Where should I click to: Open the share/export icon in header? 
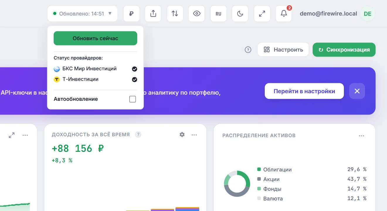click(153, 13)
